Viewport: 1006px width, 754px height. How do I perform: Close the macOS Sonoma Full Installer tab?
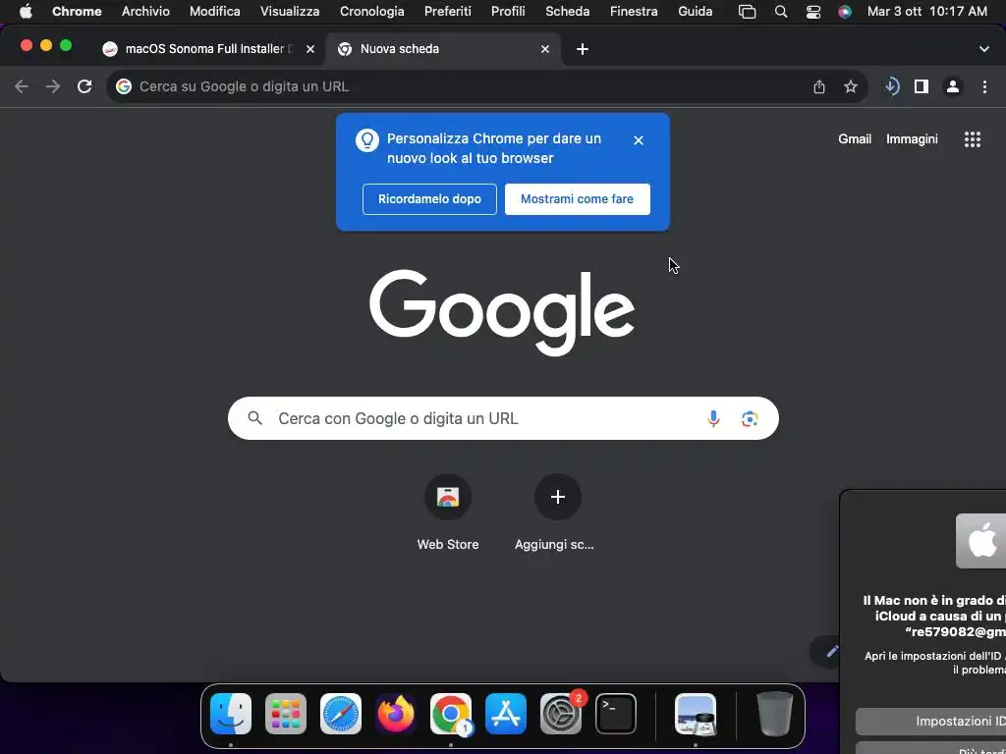coord(309,49)
